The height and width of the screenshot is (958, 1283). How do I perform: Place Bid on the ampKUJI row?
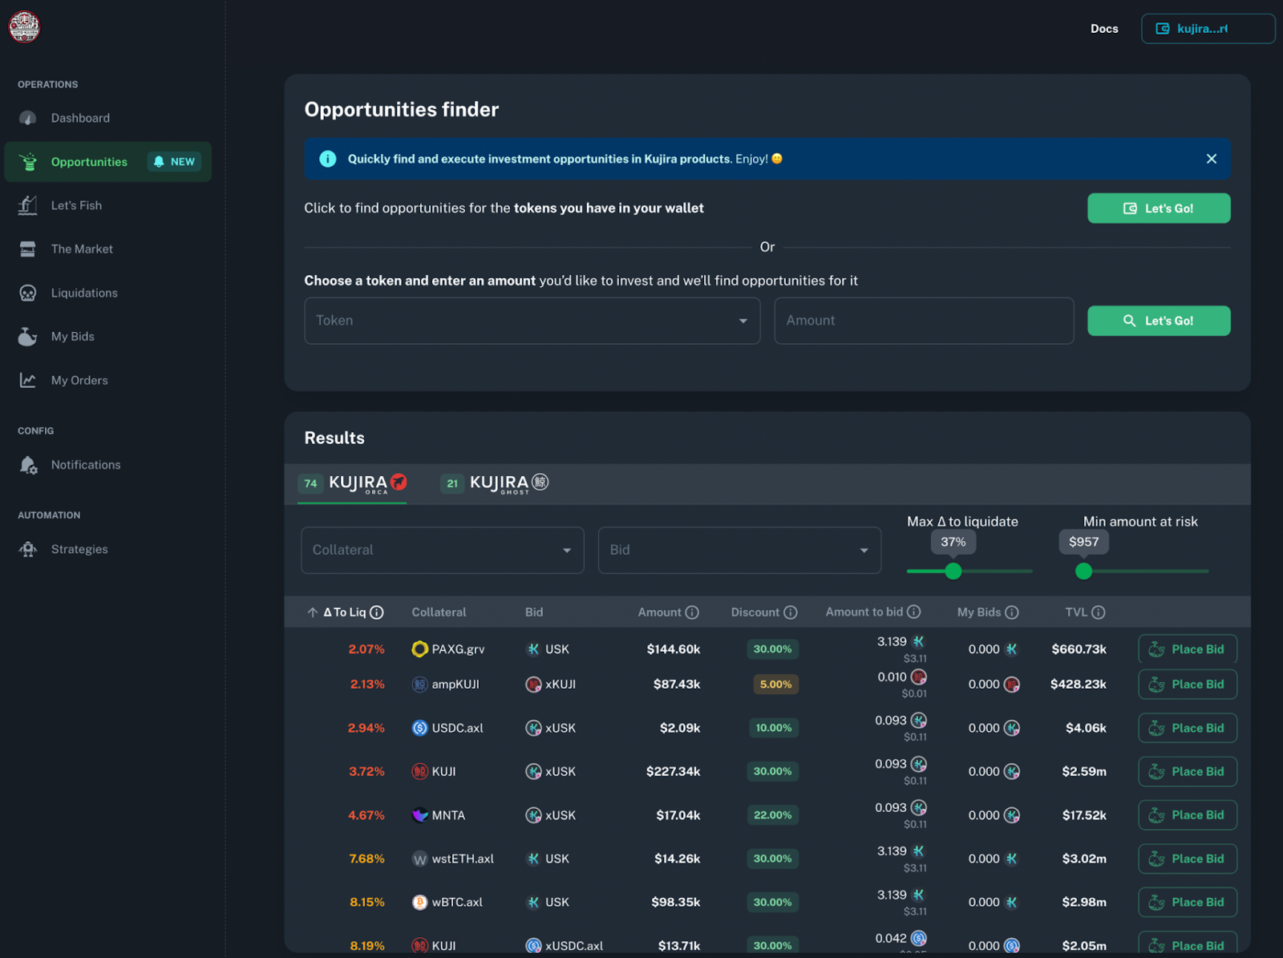point(1188,685)
